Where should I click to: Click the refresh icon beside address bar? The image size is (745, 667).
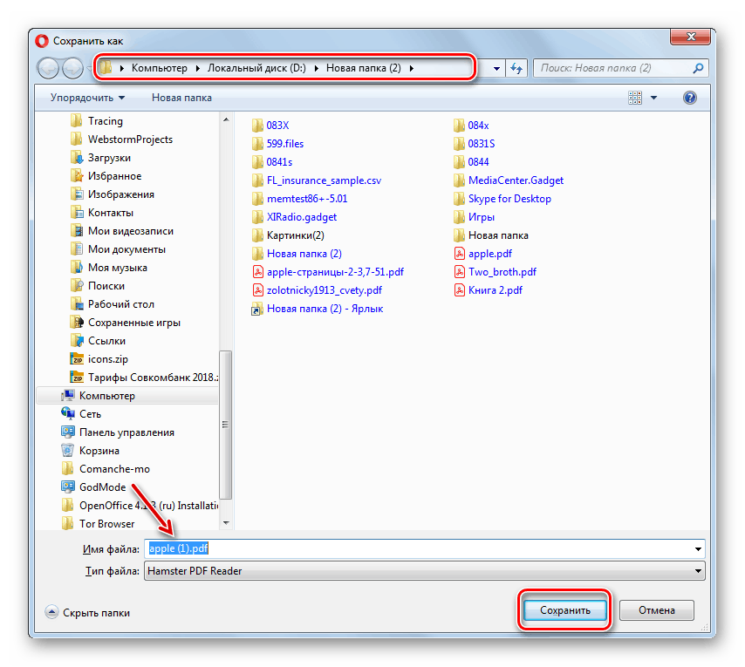[x=516, y=68]
